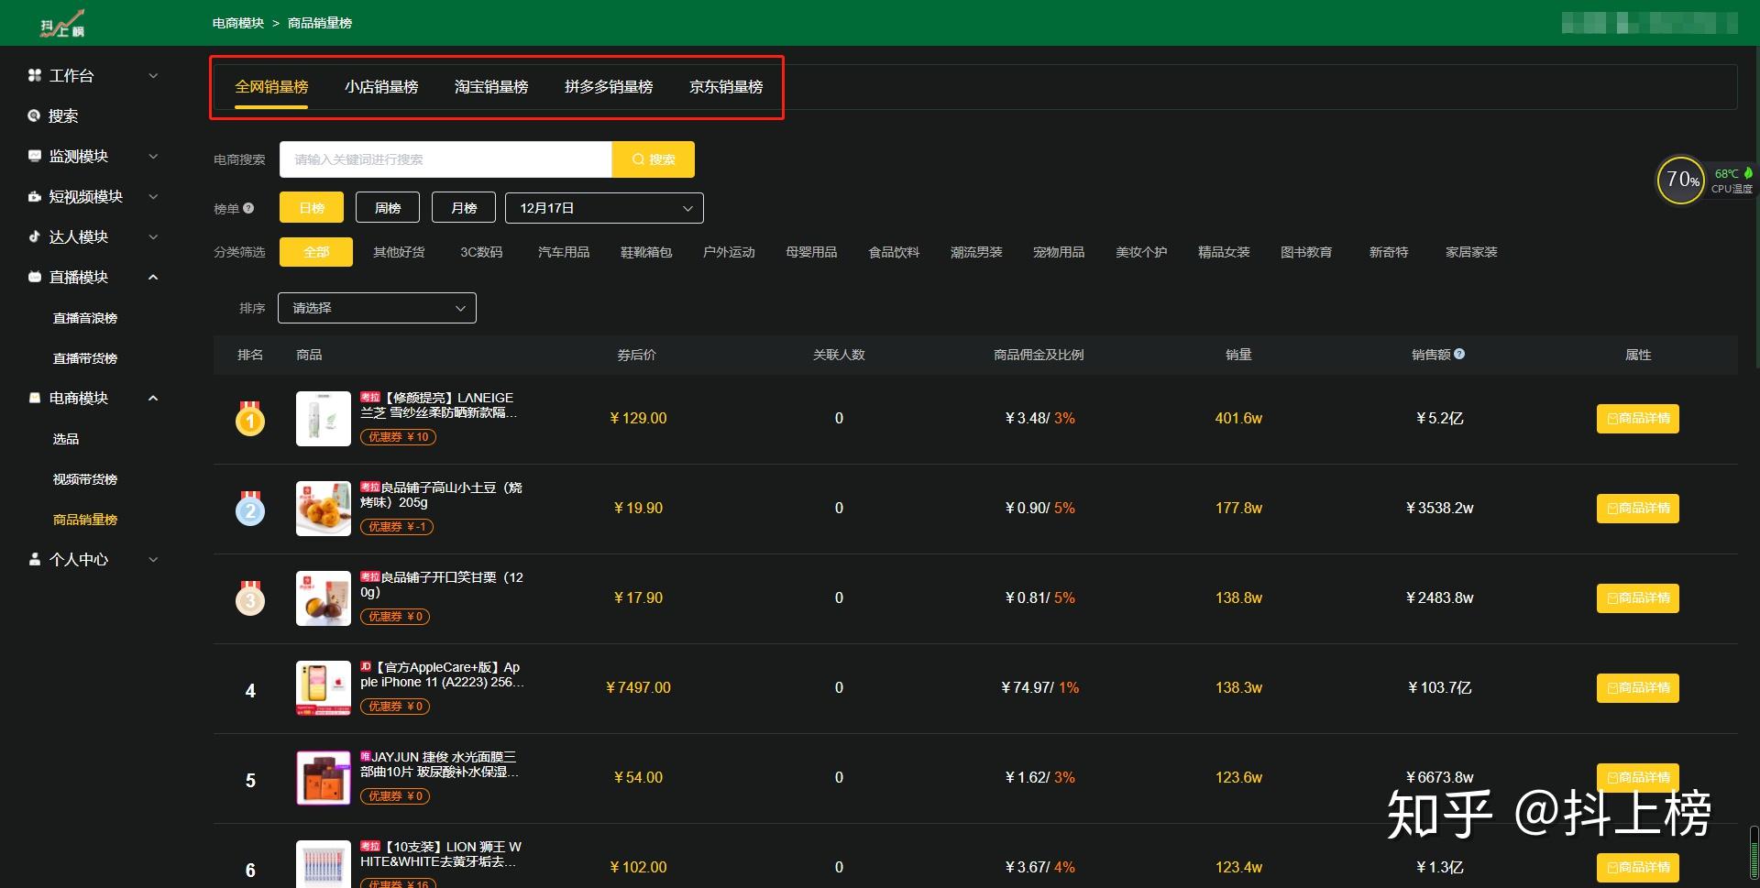
Task: Open 商品详情 for LANEIGE product
Action: tap(1638, 419)
